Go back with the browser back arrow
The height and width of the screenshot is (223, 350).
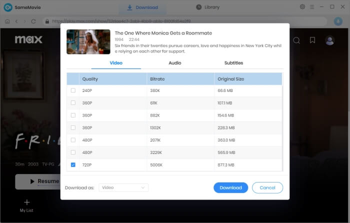(16, 21)
